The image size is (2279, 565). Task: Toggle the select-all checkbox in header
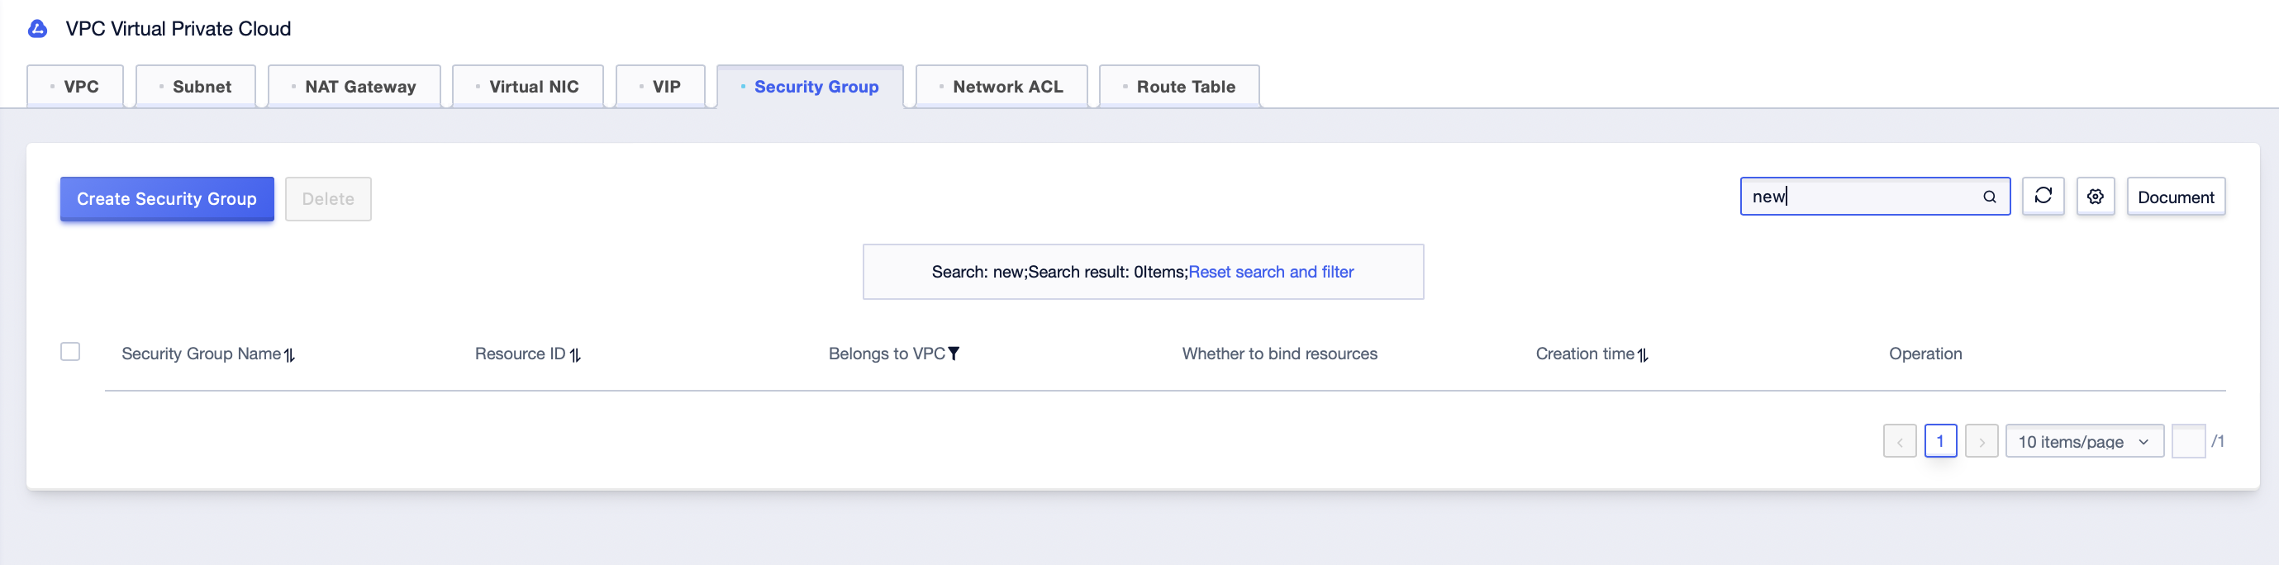[70, 352]
